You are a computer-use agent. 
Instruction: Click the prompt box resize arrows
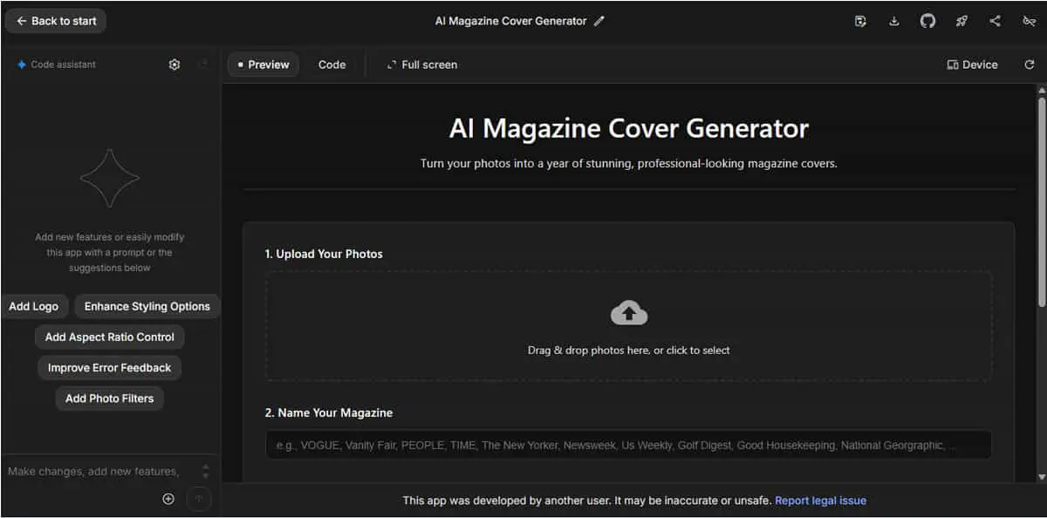pyautogui.click(x=206, y=471)
